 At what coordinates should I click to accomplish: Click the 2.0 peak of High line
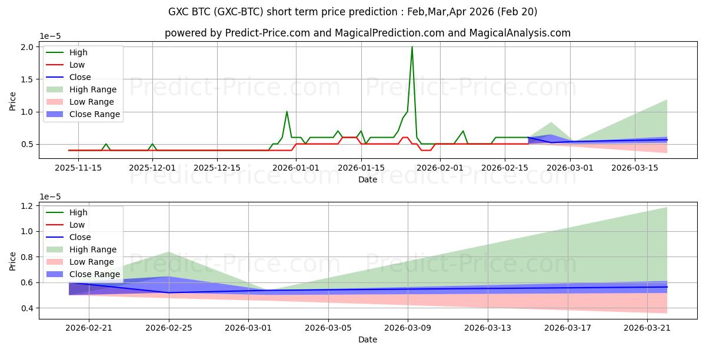click(412, 47)
